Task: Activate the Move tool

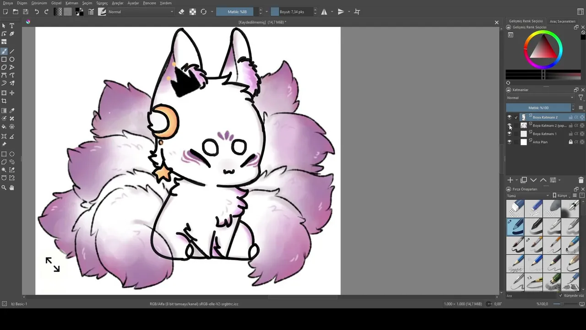Action: point(12,93)
